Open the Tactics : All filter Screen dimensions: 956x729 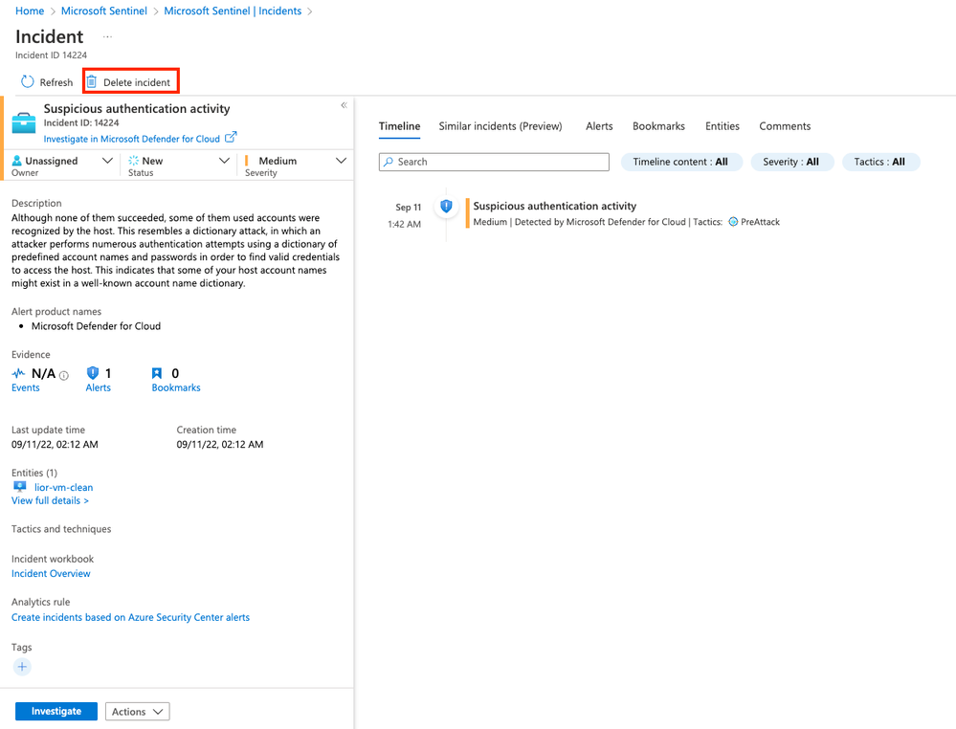click(880, 162)
